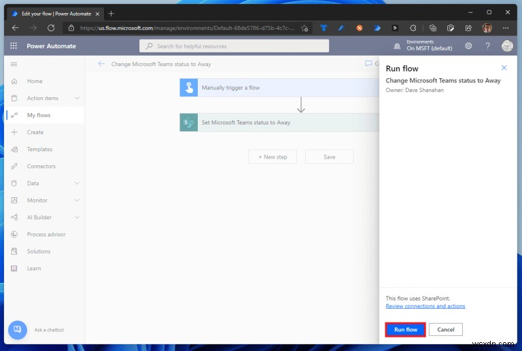Image resolution: width=522 pixels, height=351 pixels.
Task: Select My flows in sidebar
Action: click(x=39, y=115)
